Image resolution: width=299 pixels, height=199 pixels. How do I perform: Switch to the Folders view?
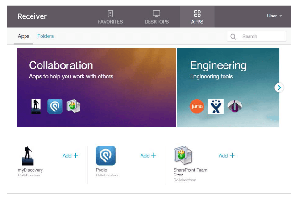point(46,36)
